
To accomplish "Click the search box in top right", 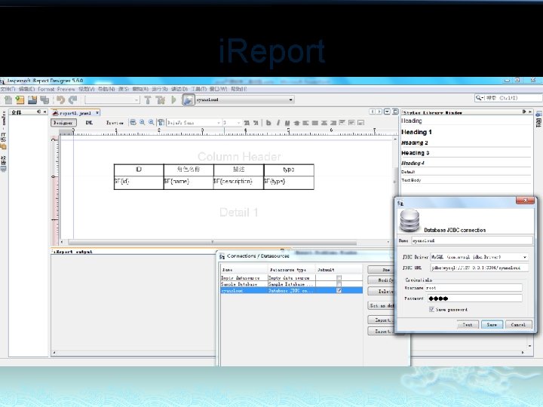I will [x=508, y=98].
